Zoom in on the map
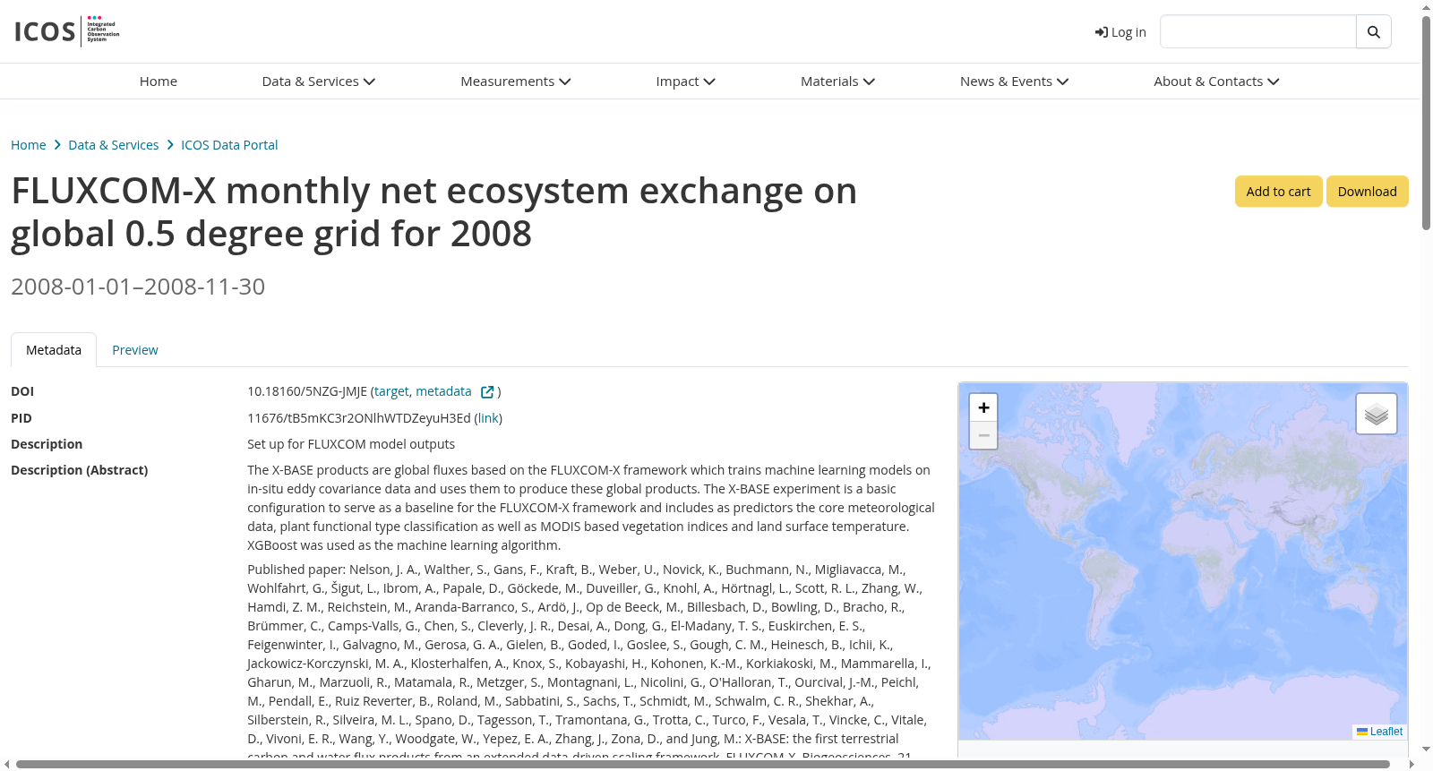Screen dimensions: 1433x771 (x=983, y=407)
